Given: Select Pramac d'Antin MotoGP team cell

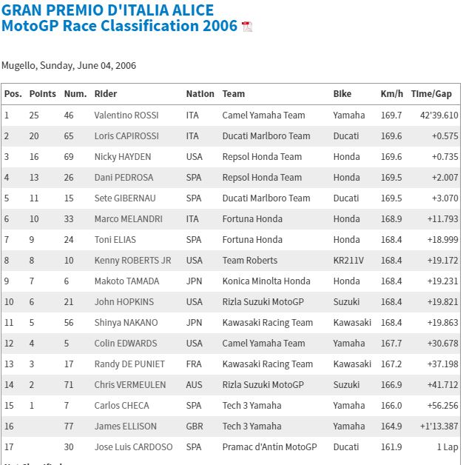Looking at the screenshot, I should click(269, 447).
